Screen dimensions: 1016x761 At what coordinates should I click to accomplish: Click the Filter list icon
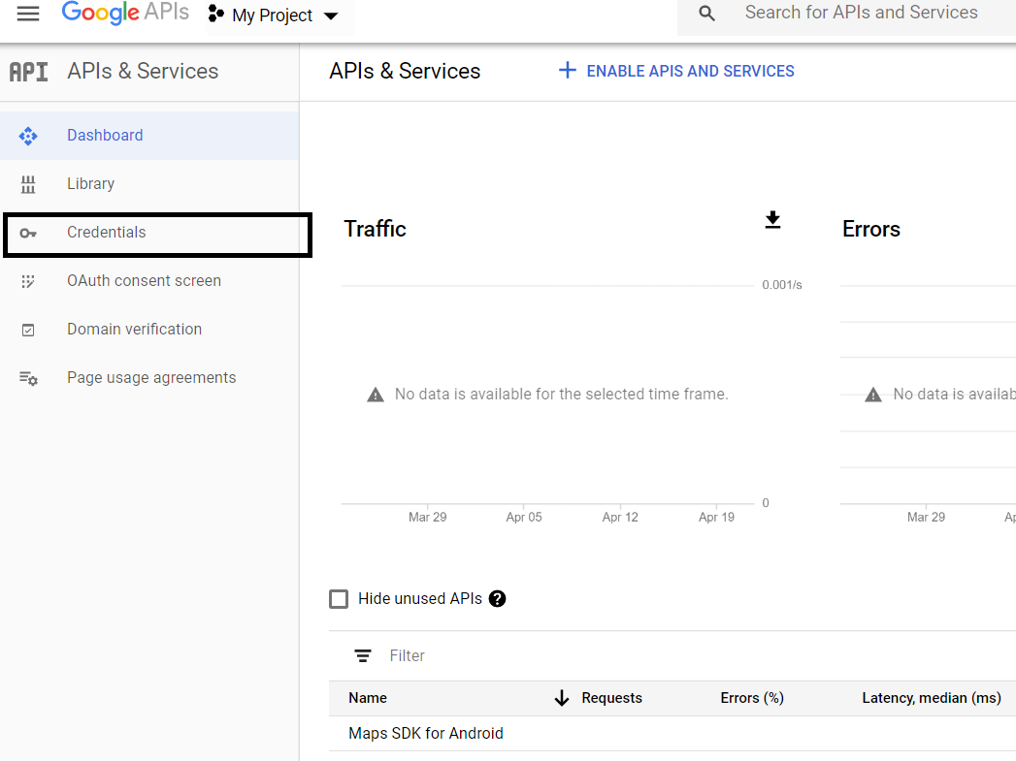click(363, 656)
